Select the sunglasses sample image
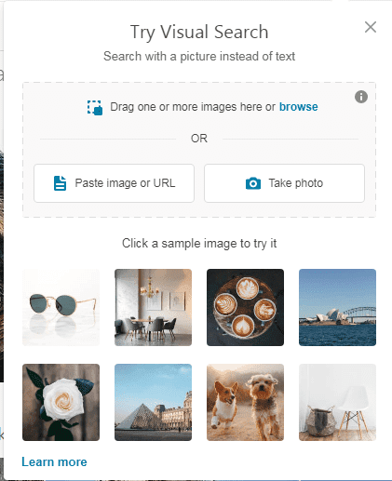This screenshot has width=392, height=481. 61,307
